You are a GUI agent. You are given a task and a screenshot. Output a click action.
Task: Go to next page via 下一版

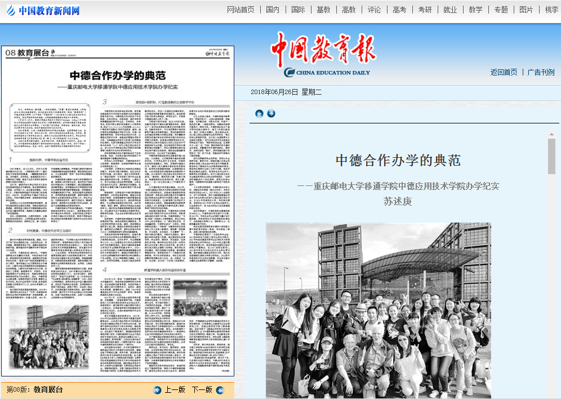pyautogui.click(x=202, y=390)
